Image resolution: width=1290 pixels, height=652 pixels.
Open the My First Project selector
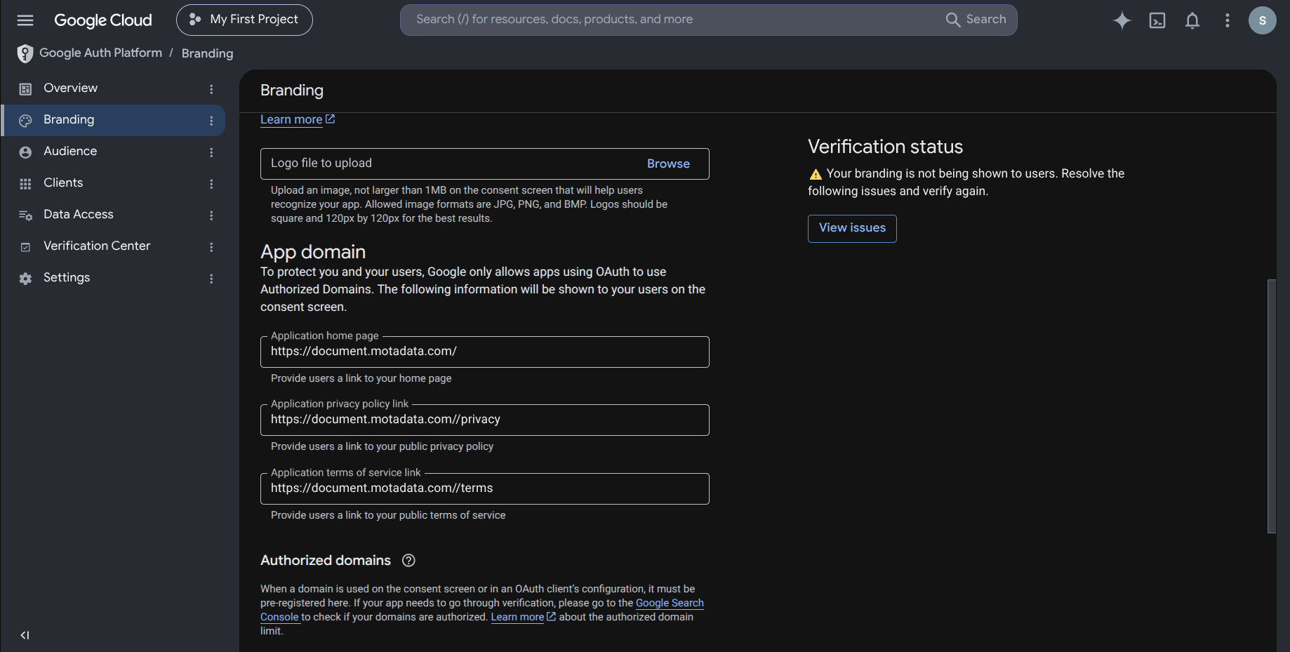point(244,20)
